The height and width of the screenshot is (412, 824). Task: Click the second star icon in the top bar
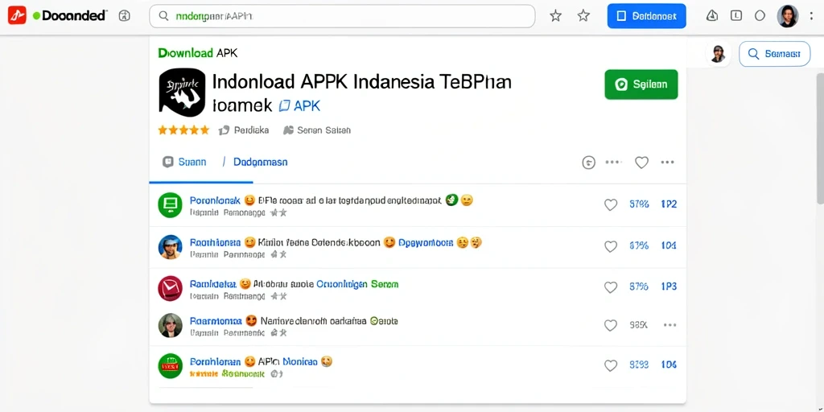click(583, 16)
